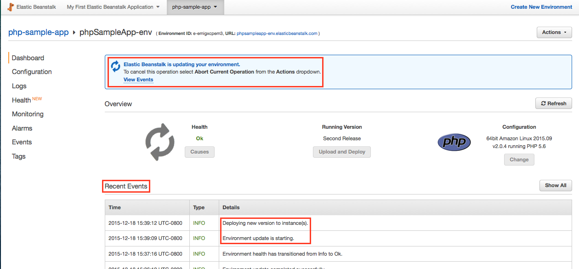The image size is (579, 269).
Task: Click View Events link in banner
Action: pyautogui.click(x=138, y=80)
